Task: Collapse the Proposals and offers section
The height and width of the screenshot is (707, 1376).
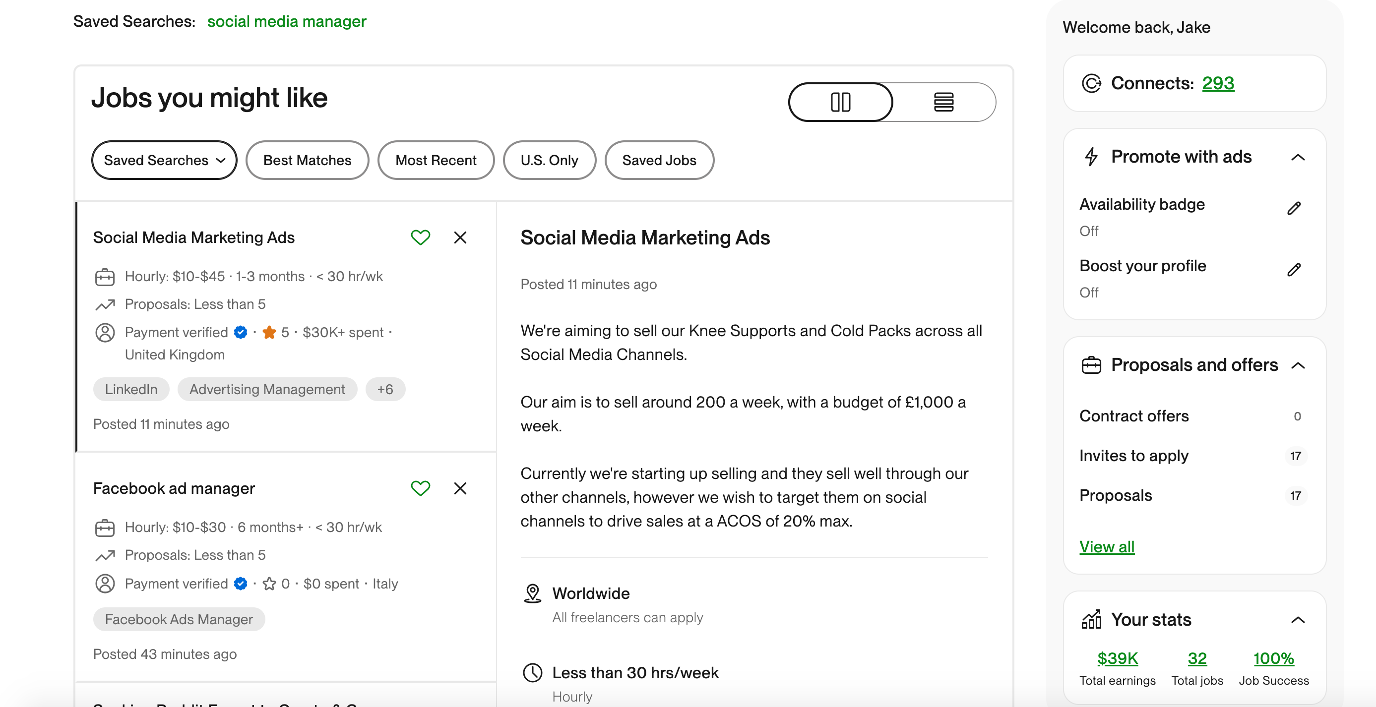Action: point(1299,365)
